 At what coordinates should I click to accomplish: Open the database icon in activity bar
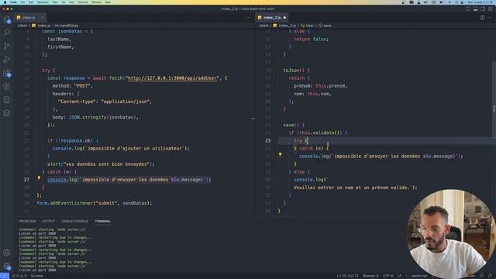tap(7, 100)
